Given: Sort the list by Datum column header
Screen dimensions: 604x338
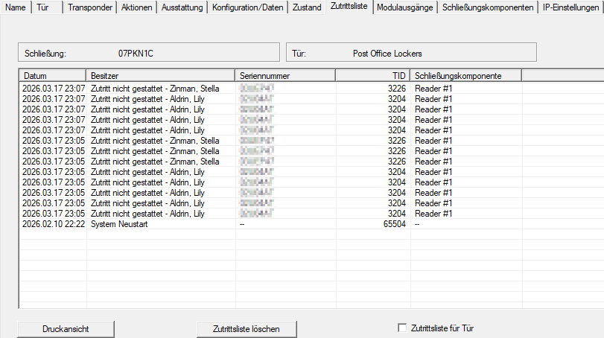Looking at the screenshot, I should (52, 76).
